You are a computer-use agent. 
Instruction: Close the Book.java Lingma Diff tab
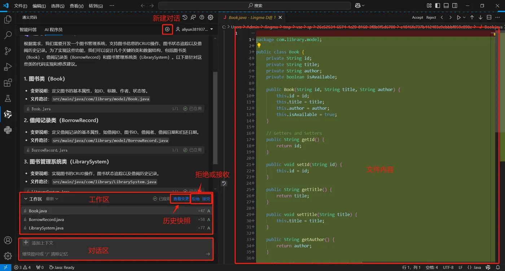click(x=280, y=17)
